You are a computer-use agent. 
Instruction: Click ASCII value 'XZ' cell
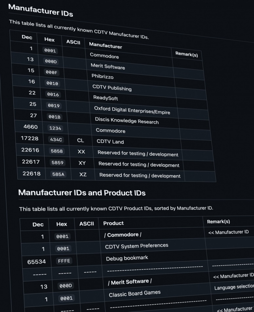point(83,175)
